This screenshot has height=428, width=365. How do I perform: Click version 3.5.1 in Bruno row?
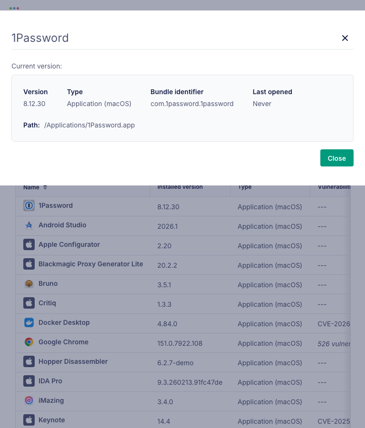click(x=164, y=285)
